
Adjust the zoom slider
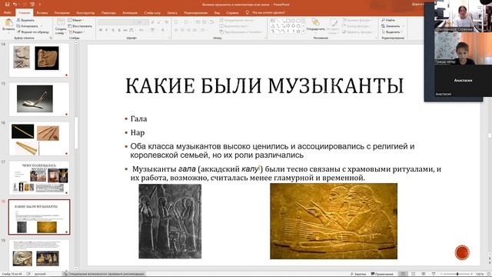tap(457, 274)
